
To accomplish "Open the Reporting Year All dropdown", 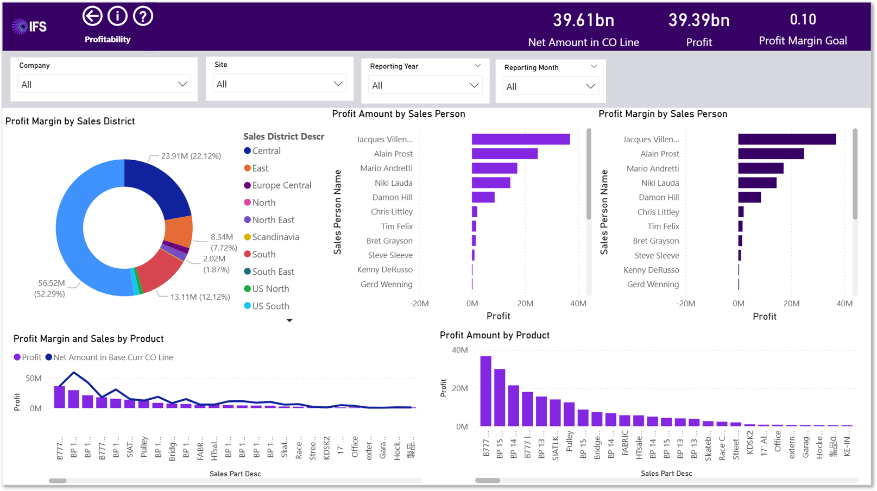I will pyautogui.click(x=425, y=85).
